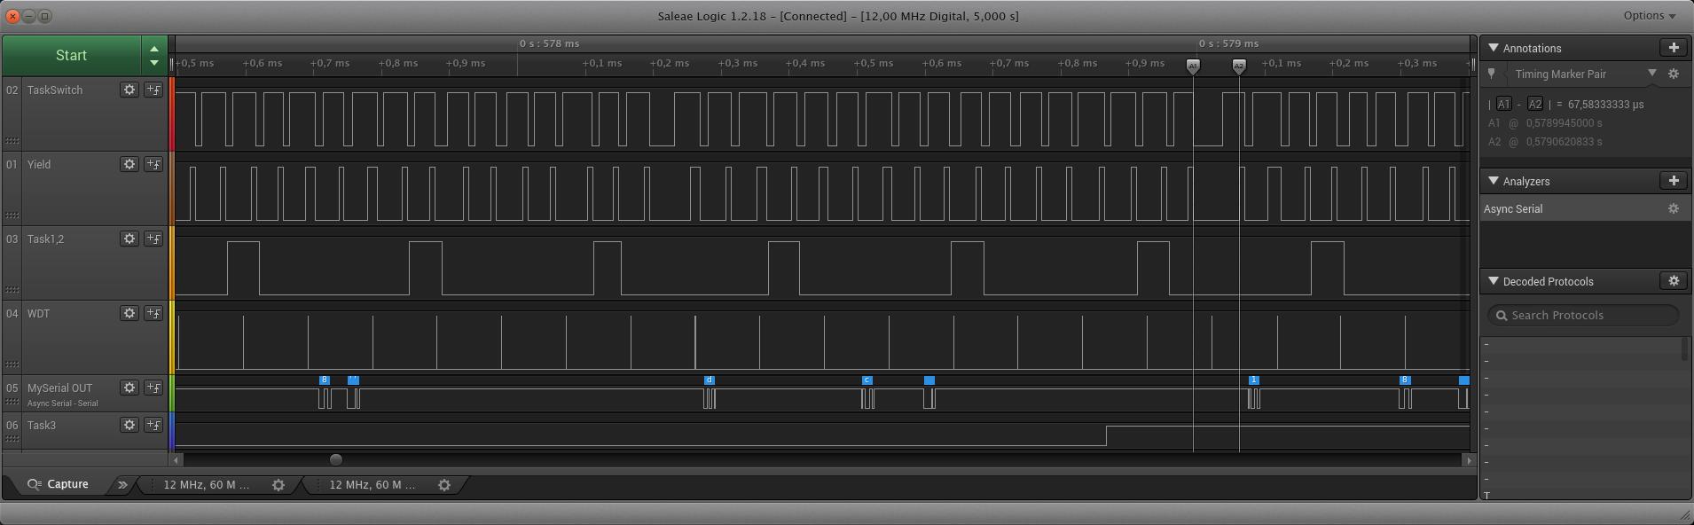Collapse the Annotations panel
The image size is (1694, 525).
pos(1494,48)
